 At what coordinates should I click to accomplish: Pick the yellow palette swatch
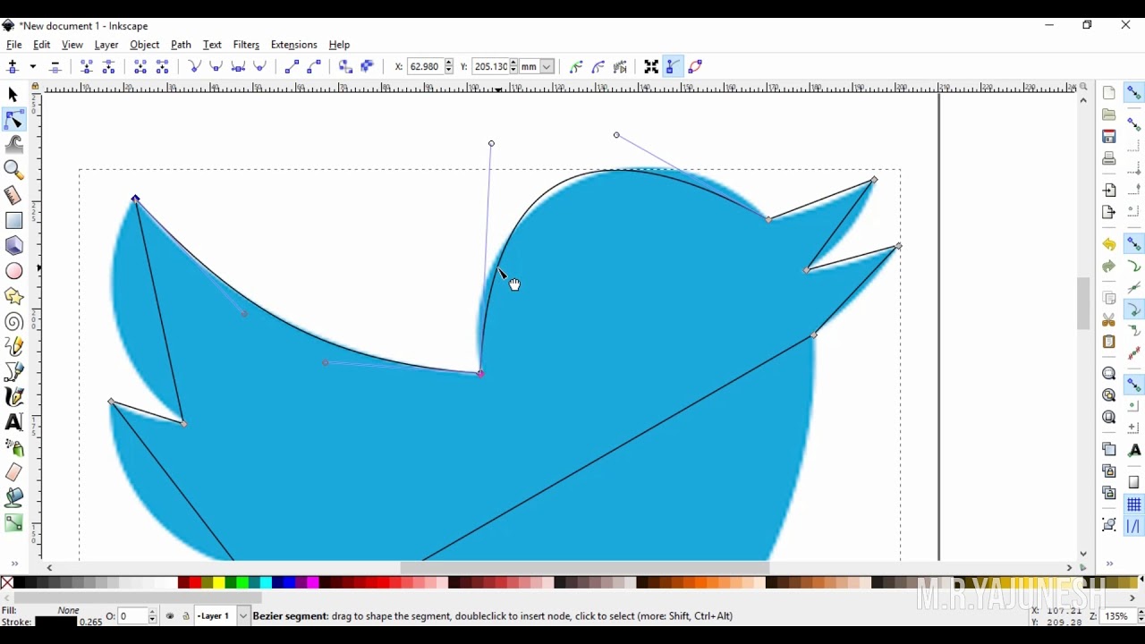click(x=218, y=583)
